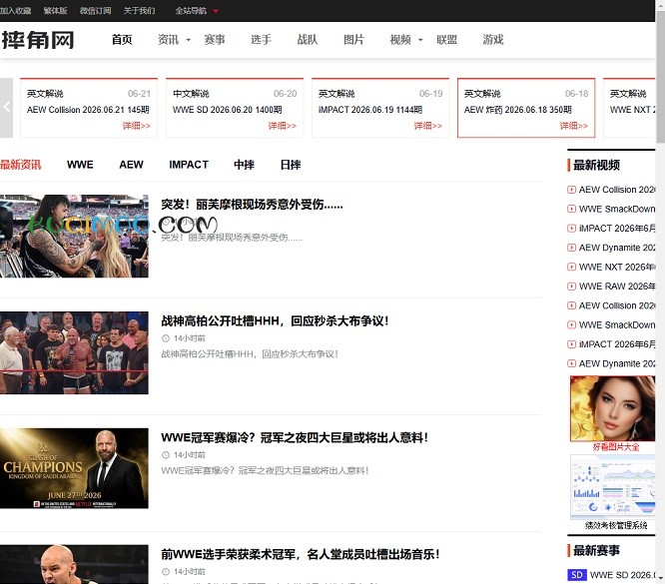This screenshot has width=665, height=584.
Task: Expand the 视频 dropdown arrow
Action: pyautogui.click(x=420, y=40)
